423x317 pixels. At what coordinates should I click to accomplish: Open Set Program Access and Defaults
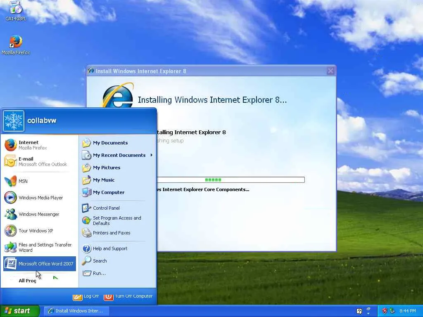(118, 220)
